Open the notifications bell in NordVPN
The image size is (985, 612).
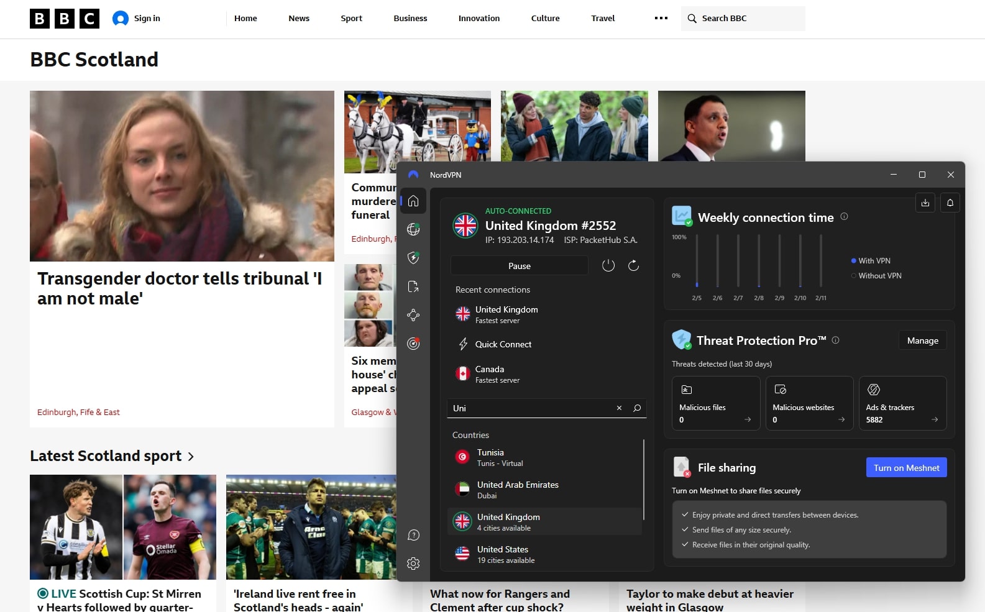[x=950, y=203]
